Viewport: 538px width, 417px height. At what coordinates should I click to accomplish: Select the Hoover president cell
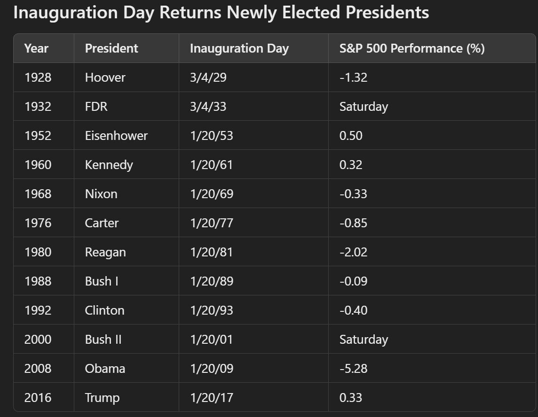point(105,77)
